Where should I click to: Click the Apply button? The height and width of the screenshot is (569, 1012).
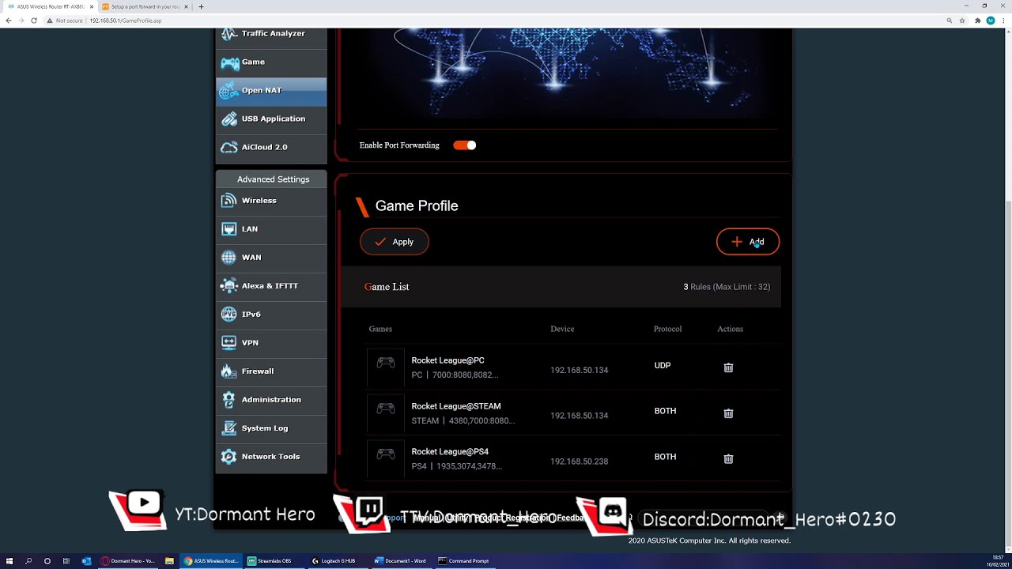(x=395, y=242)
